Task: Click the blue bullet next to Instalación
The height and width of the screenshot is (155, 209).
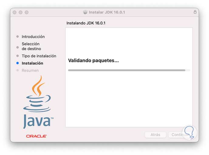Action: click(17, 63)
